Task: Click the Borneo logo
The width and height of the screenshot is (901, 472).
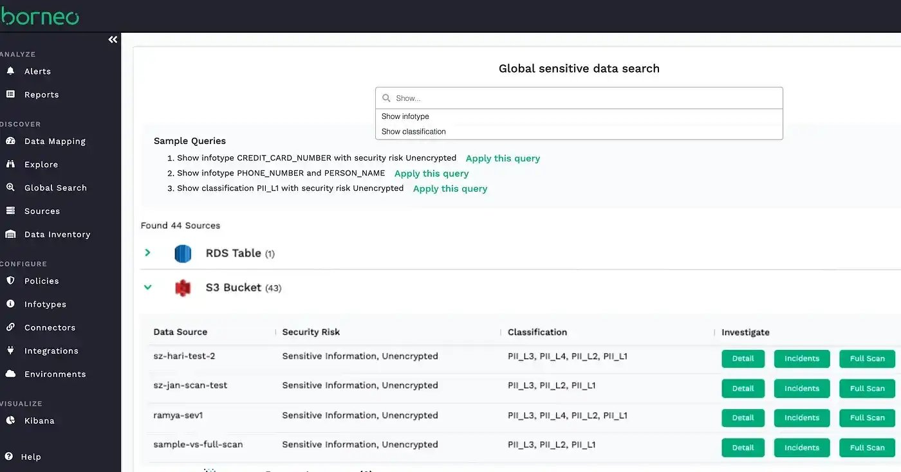Action: [x=39, y=16]
